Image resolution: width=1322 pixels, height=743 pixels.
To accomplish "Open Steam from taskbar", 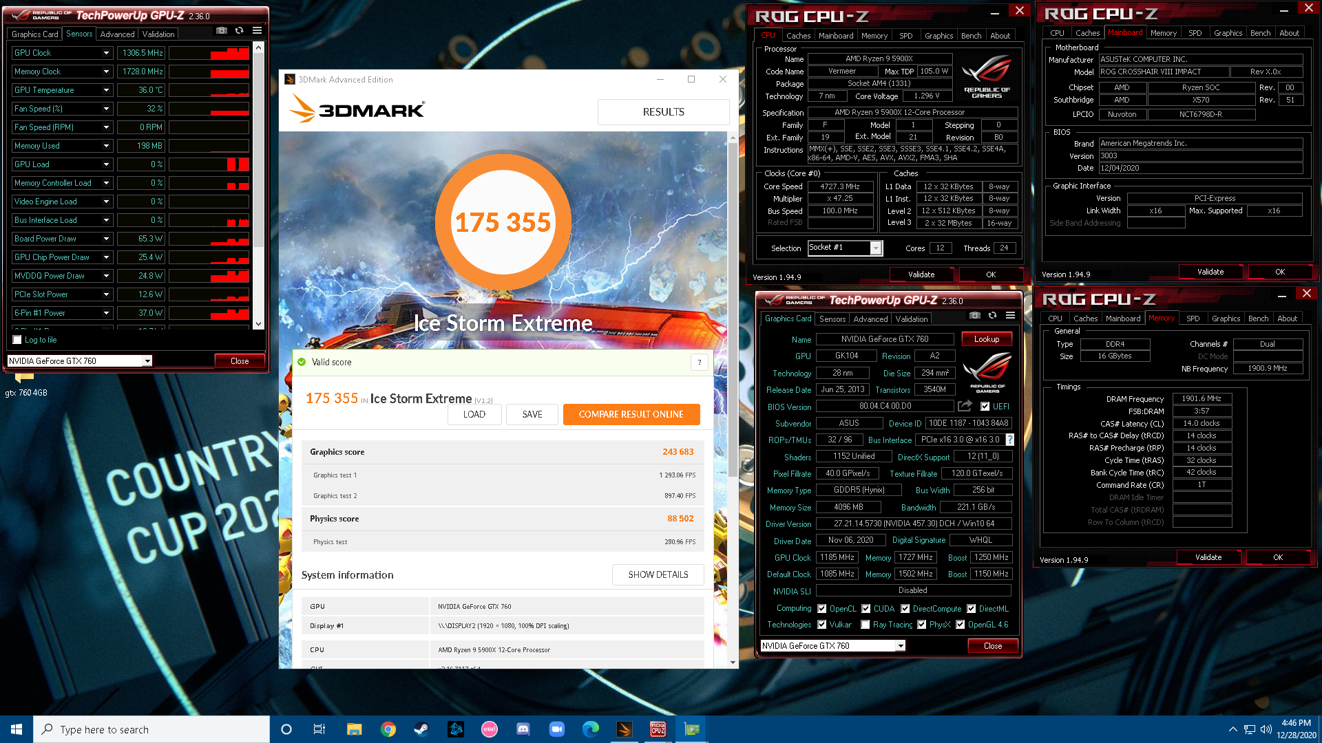I will 421,729.
